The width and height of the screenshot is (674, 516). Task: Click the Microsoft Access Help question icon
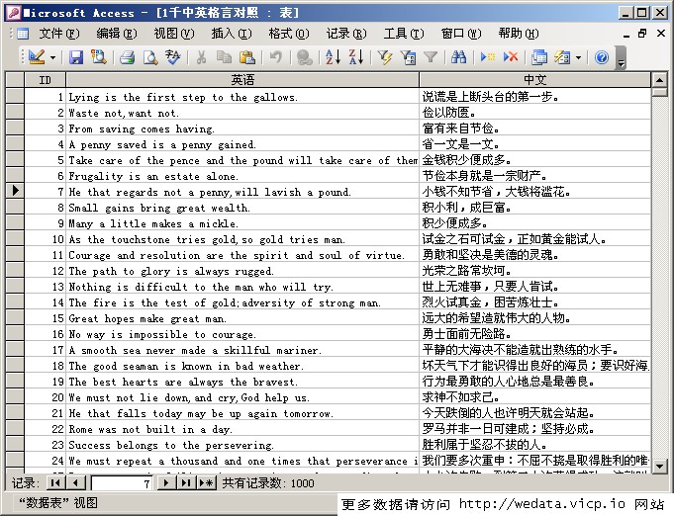click(602, 57)
